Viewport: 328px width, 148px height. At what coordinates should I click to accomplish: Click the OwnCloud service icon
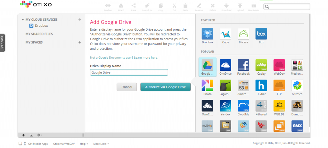pos(207,106)
